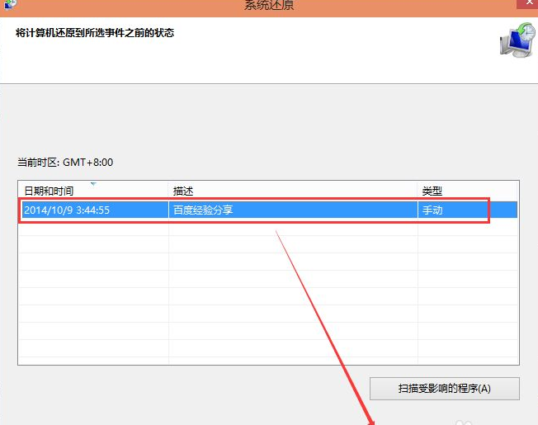Click the 当前时区: GMT+8:00 label
Image resolution: width=538 pixels, height=425 pixels.
coord(65,163)
